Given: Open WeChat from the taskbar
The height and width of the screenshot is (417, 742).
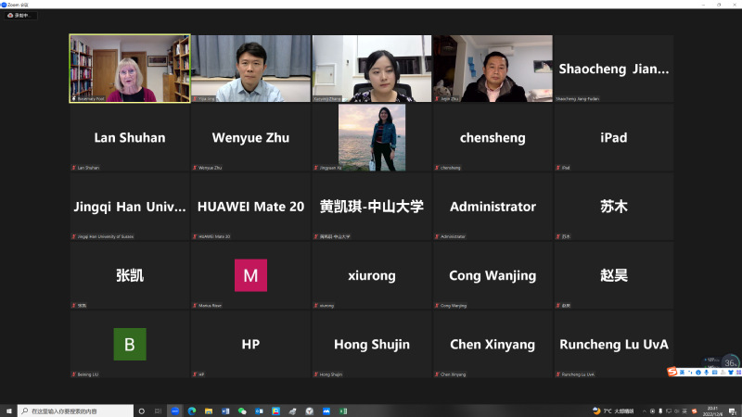Looking at the screenshot, I should pos(242,411).
